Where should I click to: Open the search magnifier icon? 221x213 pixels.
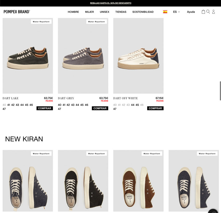(x=208, y=11)
